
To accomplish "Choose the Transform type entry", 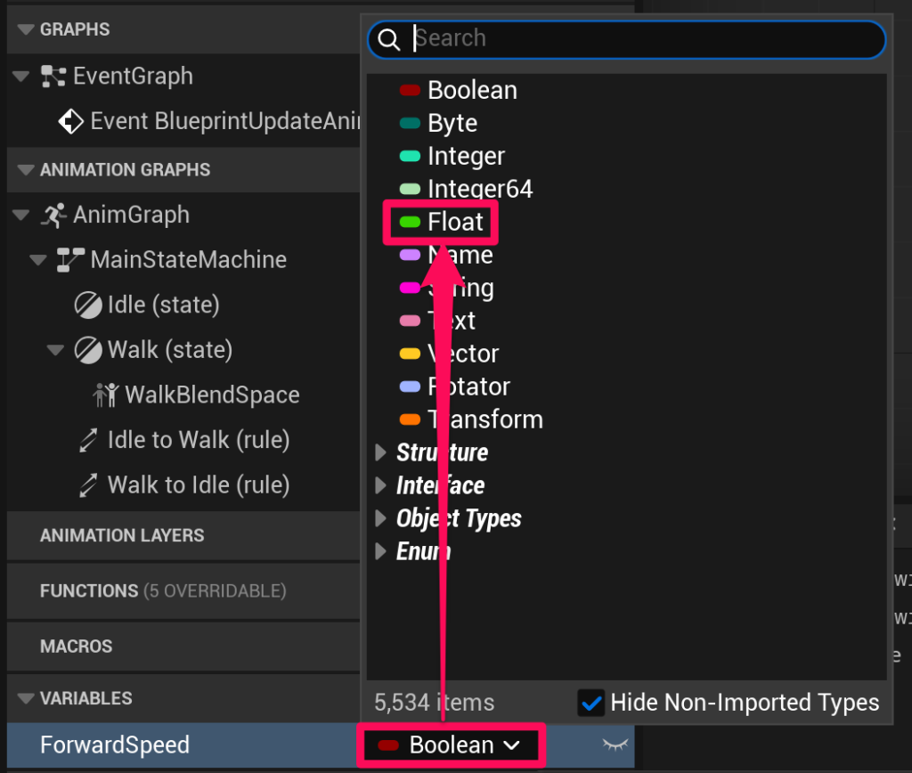I will pyautogui.click(x=484, y=419).
